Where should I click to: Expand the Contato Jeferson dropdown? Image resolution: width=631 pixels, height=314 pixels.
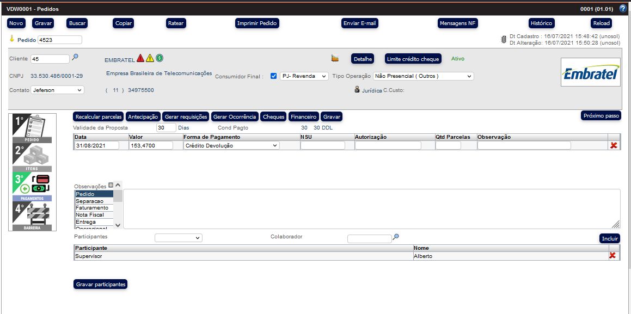point(57,90)
